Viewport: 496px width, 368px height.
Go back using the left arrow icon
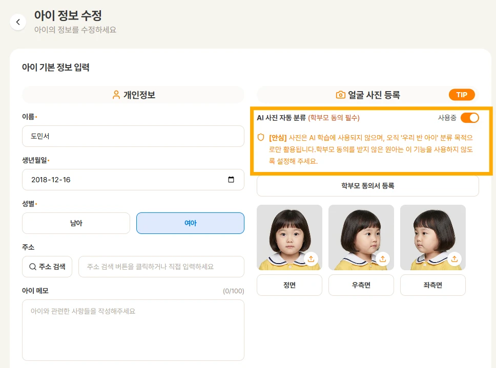tap(18, 22)
